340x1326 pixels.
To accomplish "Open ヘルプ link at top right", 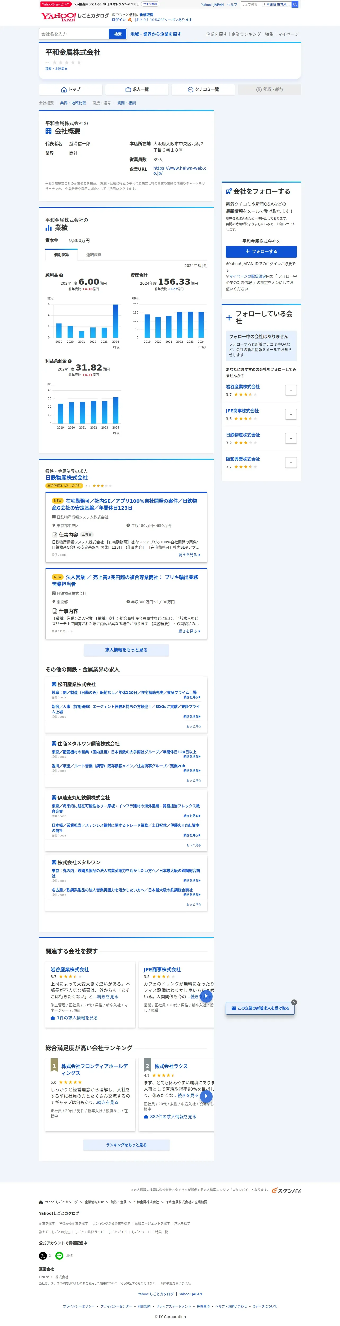I will (x=232, y=5).
